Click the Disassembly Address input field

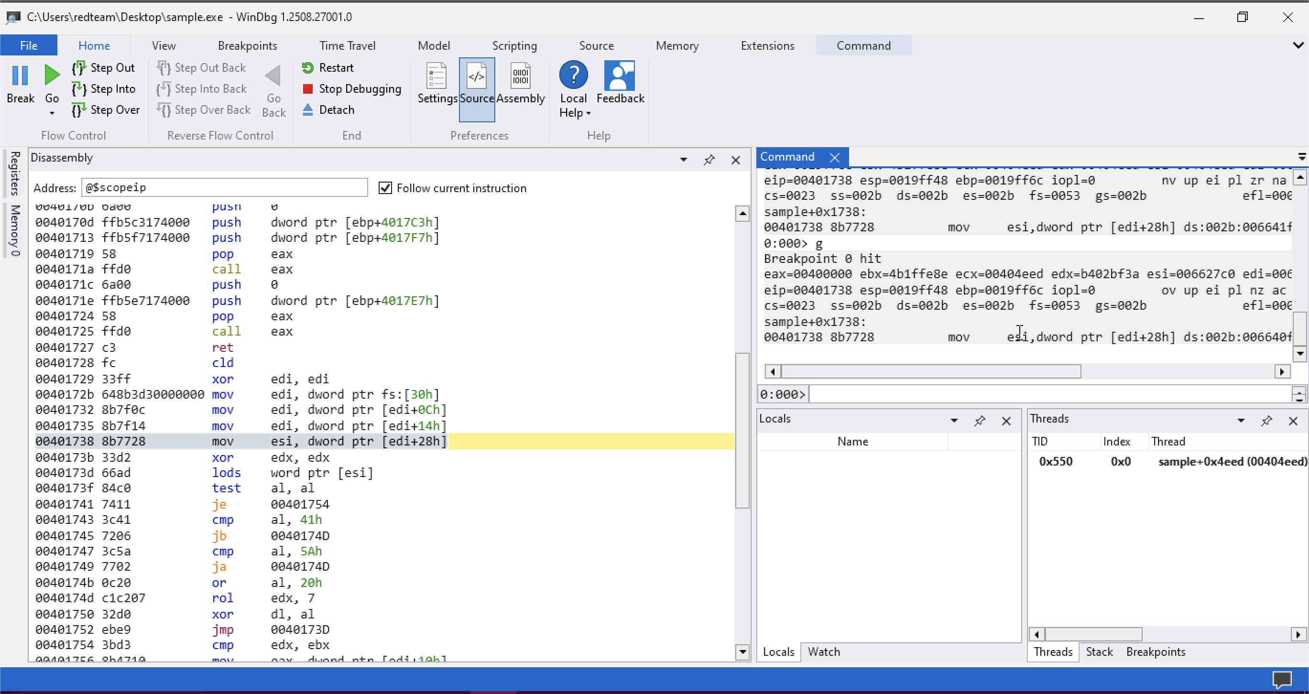coord(224,187)
